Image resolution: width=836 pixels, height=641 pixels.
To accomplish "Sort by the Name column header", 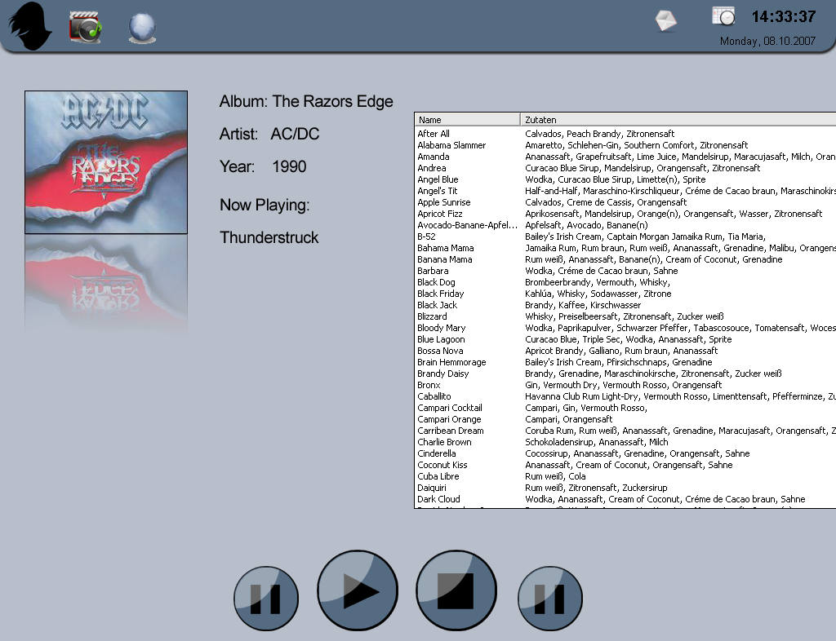I will [x=467, y=120].
